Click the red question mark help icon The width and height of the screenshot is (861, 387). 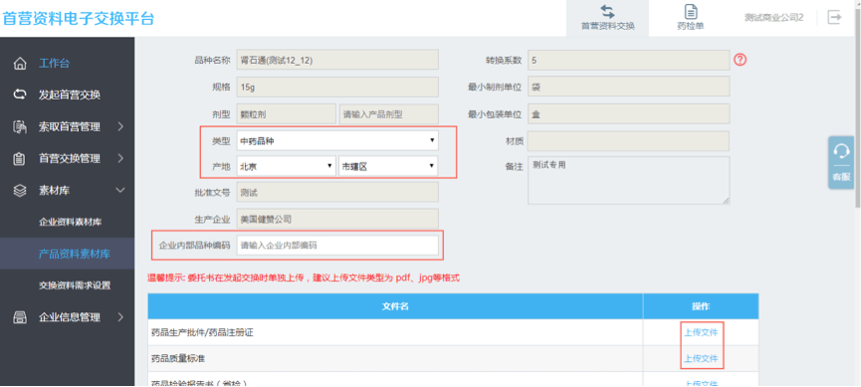pos(741,60)
